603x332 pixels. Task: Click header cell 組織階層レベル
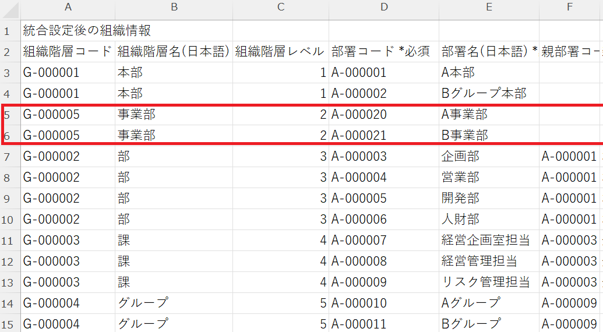[x=281, y=51]
